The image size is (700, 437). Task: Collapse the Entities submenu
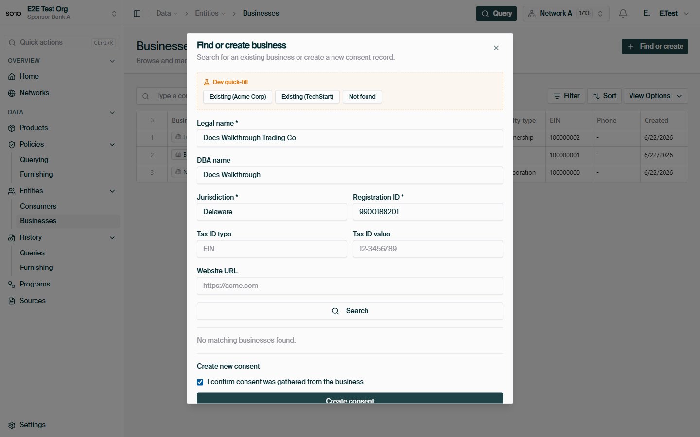[112, 191]
